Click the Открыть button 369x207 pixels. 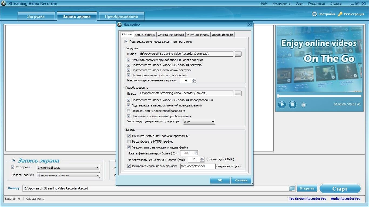[x=307, y=188]
